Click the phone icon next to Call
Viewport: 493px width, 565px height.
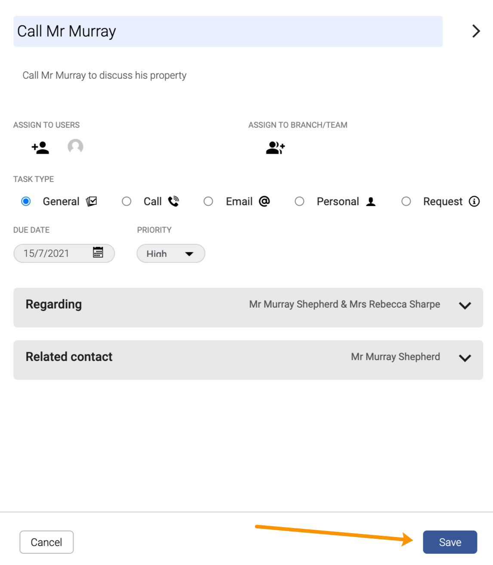click(x=173, y=201)
